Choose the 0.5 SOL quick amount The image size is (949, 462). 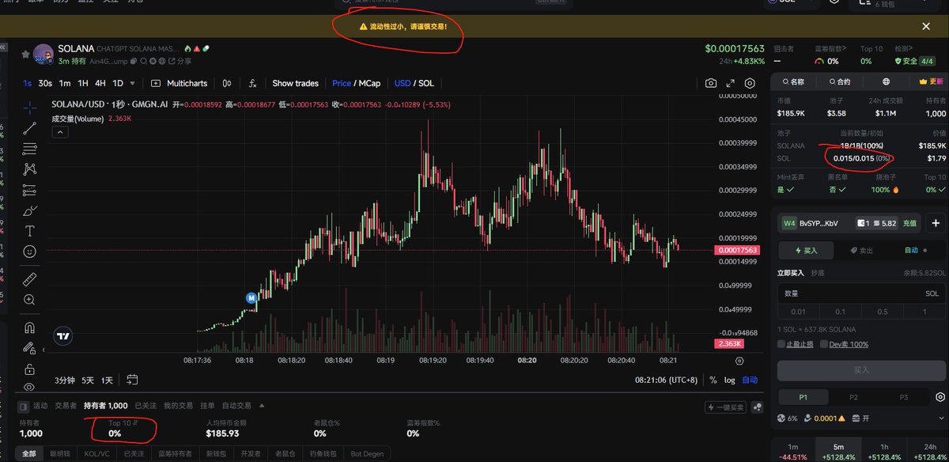(883, 312)
